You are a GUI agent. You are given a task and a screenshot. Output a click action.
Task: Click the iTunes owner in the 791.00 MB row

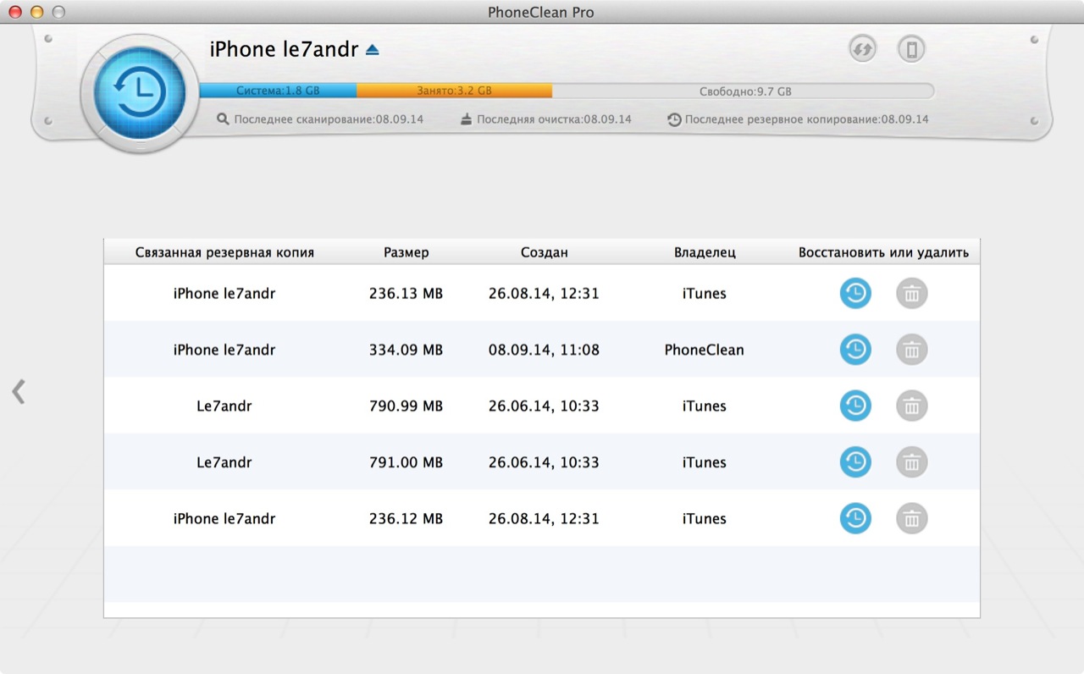(x=705, y=462)
